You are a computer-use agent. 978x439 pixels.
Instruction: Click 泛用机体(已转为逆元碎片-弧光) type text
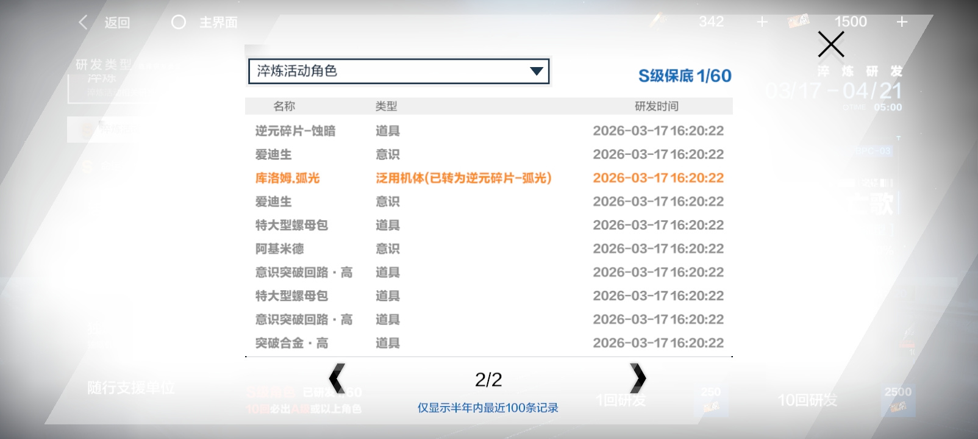[x=463, y=178]
